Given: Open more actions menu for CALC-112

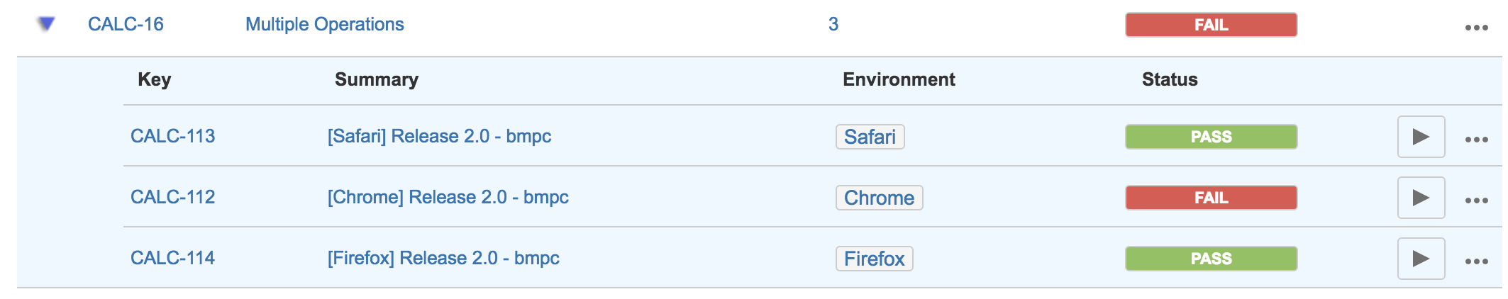Looking at the screenshot, I should coord(1476,201).
